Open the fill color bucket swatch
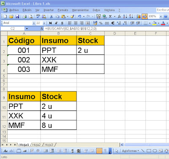The image size is (169, 159). point(155,23)
